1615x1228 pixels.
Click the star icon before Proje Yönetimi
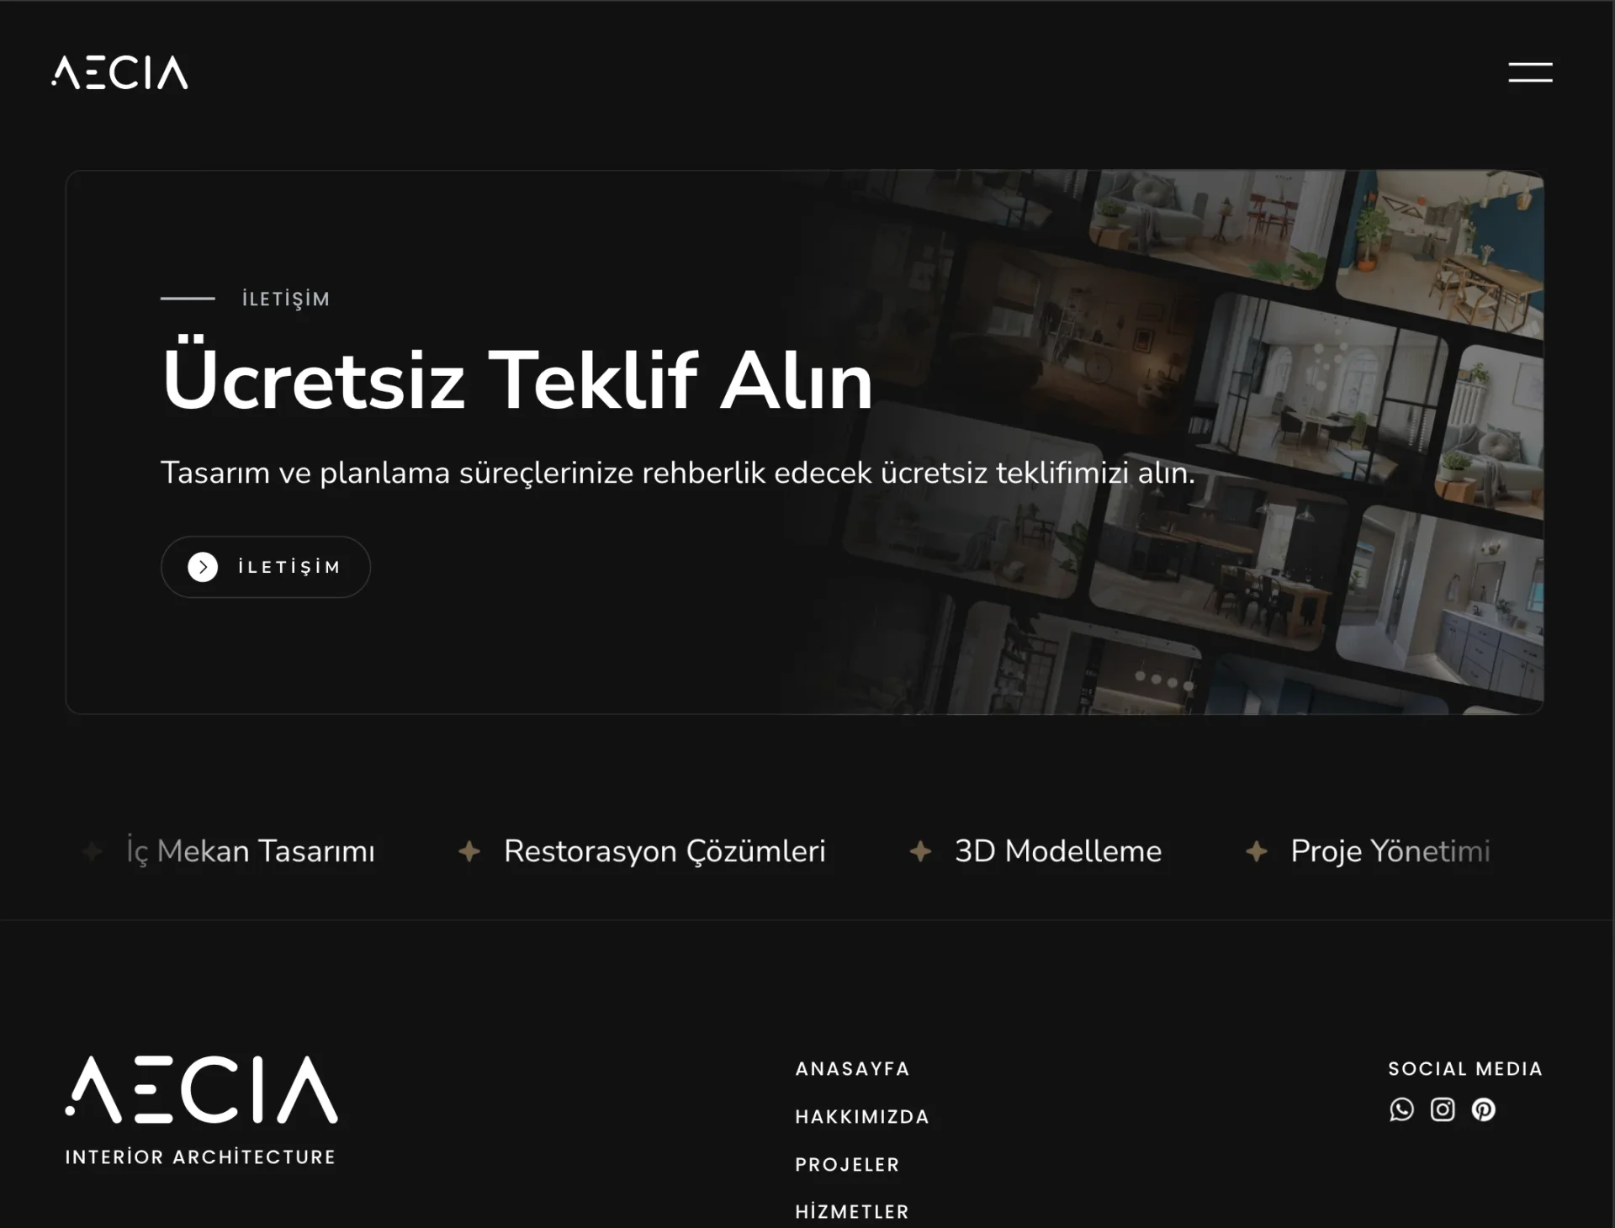pos(1257,851)
